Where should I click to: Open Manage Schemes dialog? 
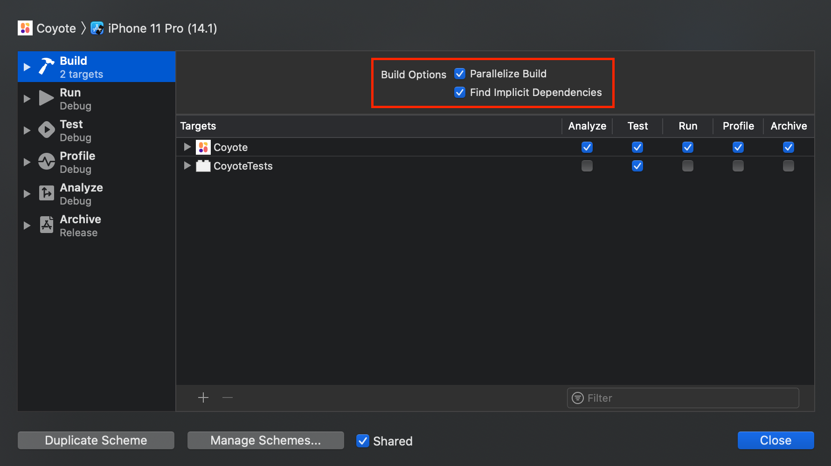[266, 440]
